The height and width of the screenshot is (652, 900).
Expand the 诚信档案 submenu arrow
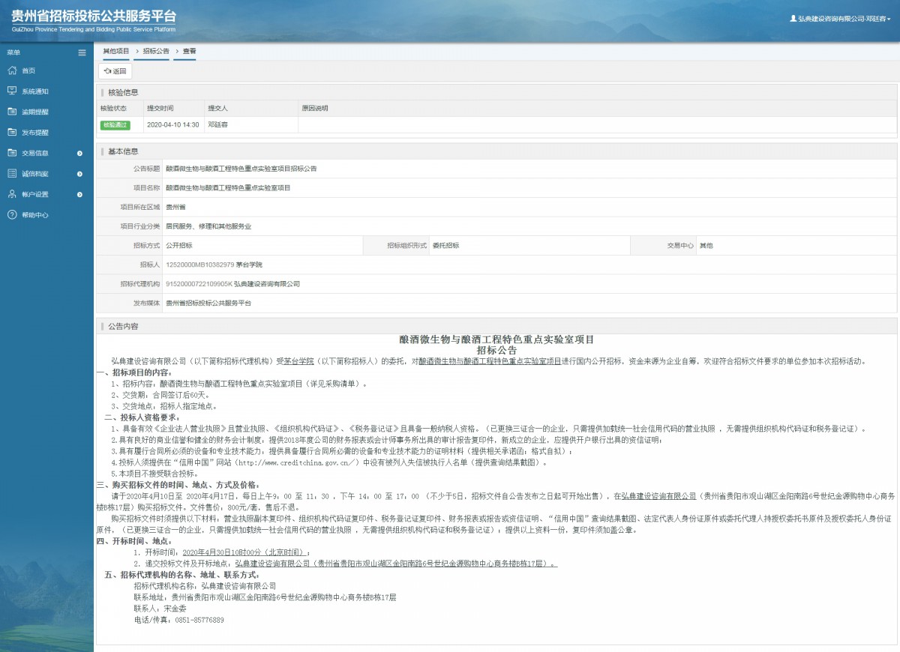[x=79, y=174]
